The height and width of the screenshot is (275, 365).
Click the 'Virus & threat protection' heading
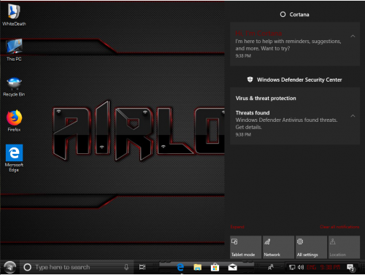(x=266, y=98)
